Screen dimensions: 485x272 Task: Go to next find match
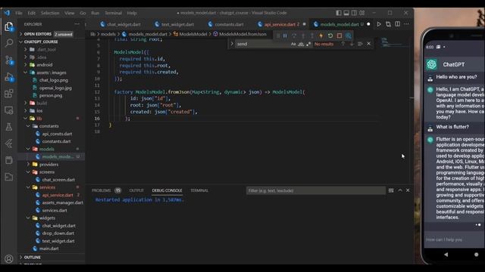tap(352, 44)
